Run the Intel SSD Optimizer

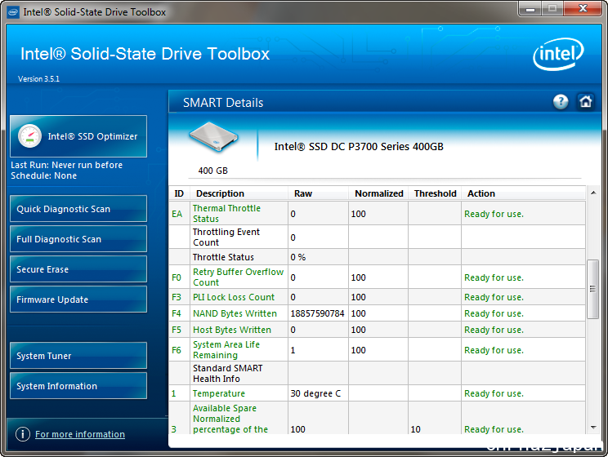tap(78, 136)
